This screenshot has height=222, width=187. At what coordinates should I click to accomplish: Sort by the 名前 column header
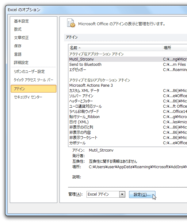pyautogui.click(x=115, y=48)
